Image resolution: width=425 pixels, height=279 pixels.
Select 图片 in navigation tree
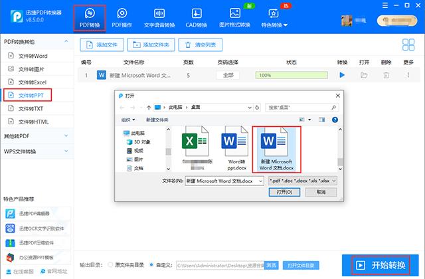[135, 159]
